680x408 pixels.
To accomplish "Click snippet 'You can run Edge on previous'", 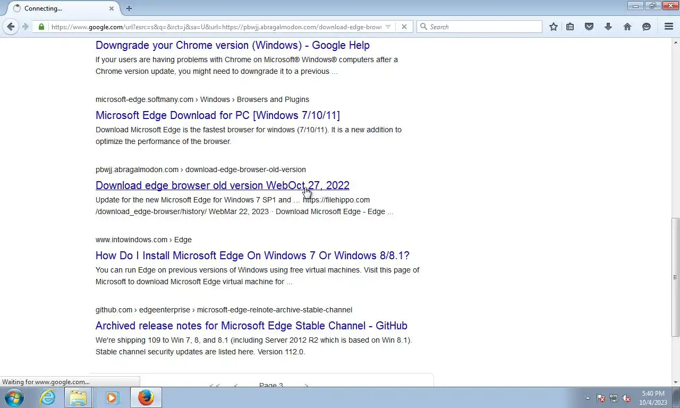I will click(258, 276).
